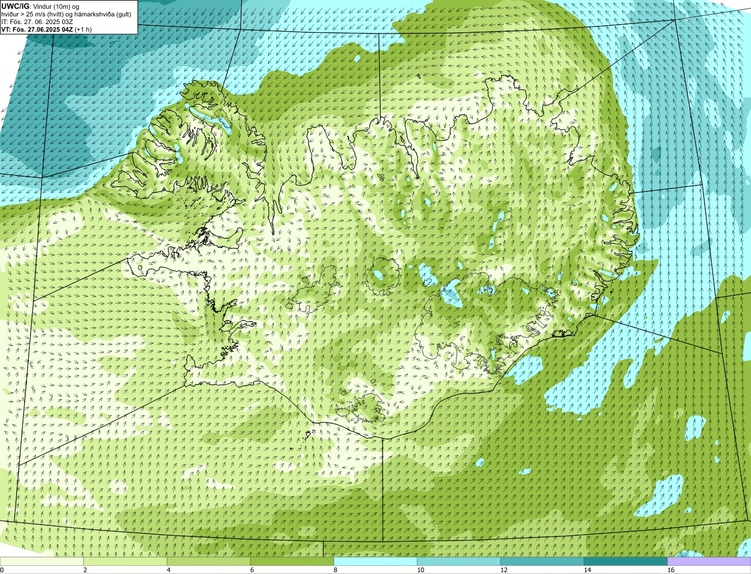
Task: Click the 0–2 m/s pale yellow legend swatch
Action: (x=42, y=561)
